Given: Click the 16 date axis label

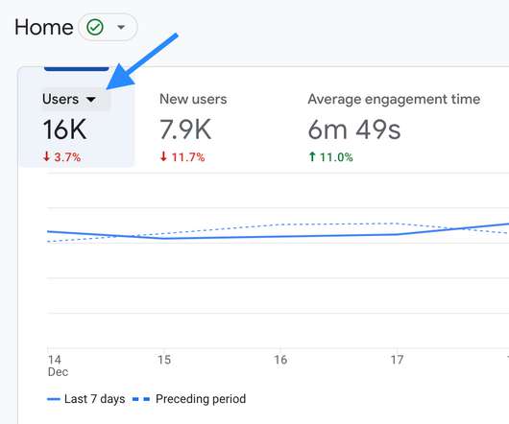Looking at the screenshot, I should coord(280,360).
